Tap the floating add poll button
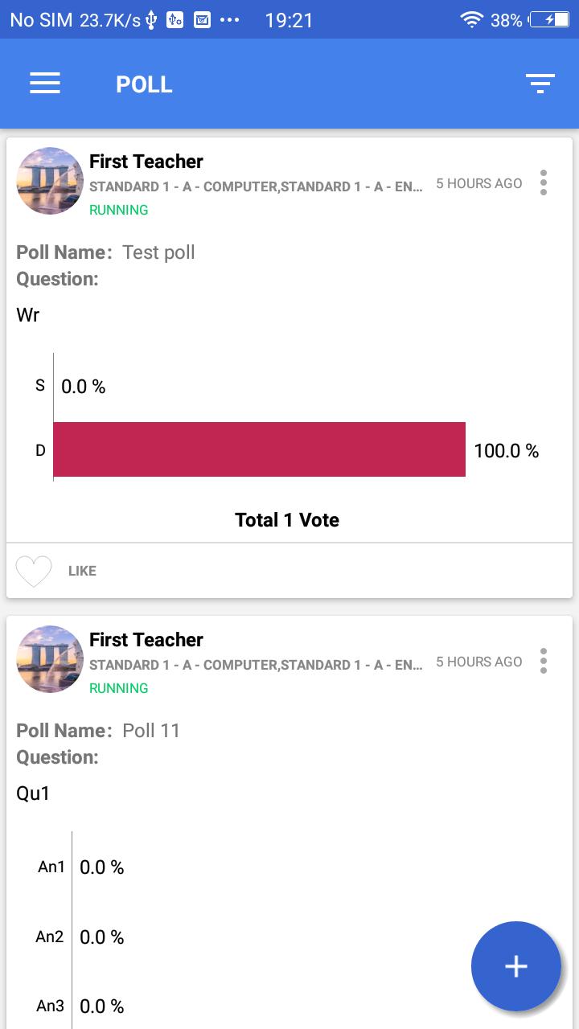 point(516,966)
